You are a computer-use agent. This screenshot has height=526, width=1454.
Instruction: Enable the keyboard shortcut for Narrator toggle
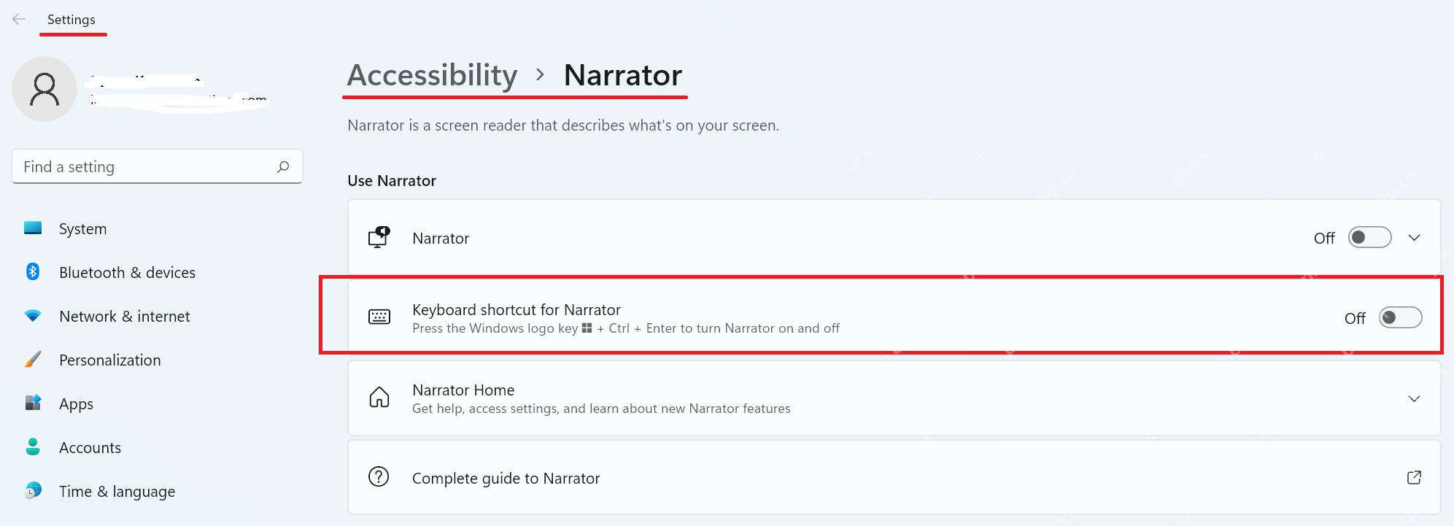pos(1400,317)
